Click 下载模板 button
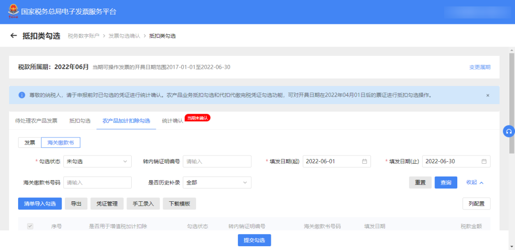The width and height of the screenshot is (515, 250). click(x=179, y=204)
